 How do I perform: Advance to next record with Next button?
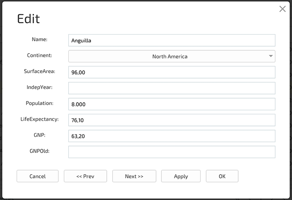[x=134, y=176]
